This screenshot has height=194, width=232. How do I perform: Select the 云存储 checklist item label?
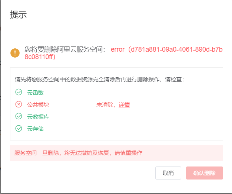pos(35,129)
